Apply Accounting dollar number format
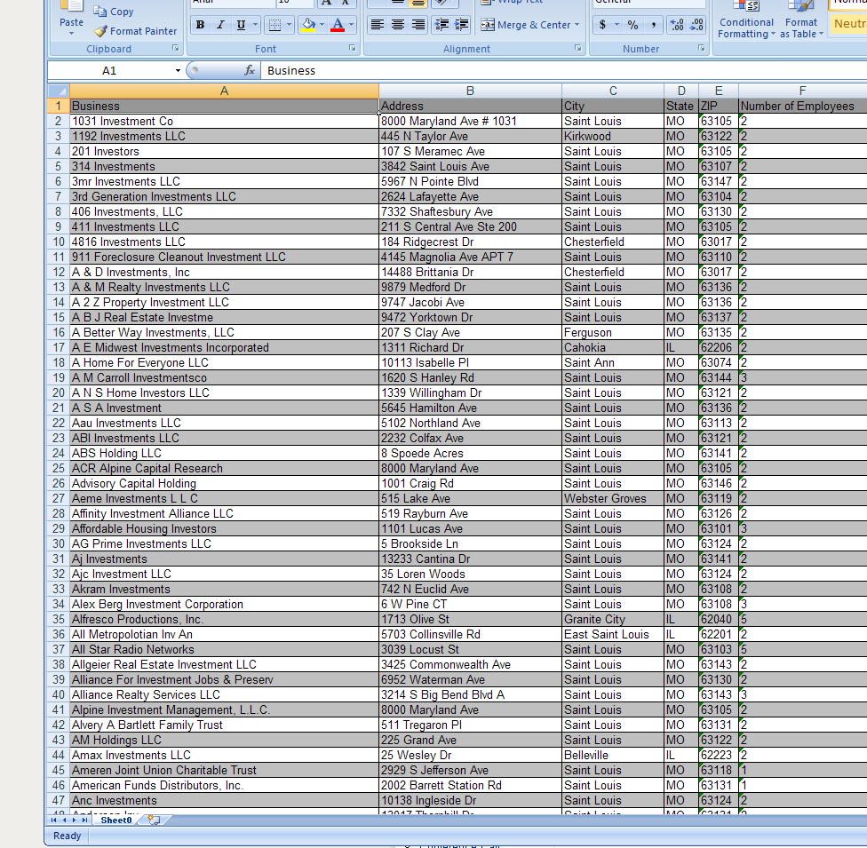Screen dimensions: 867x848 click(x=602, y=25)
